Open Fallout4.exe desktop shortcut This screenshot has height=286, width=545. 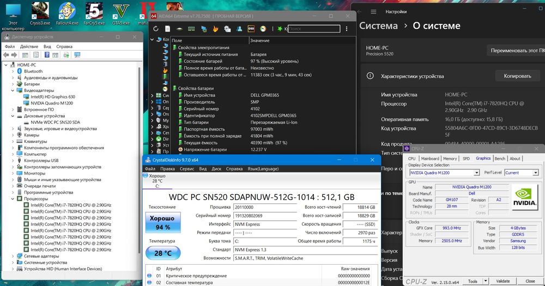[x=67, y=14]
